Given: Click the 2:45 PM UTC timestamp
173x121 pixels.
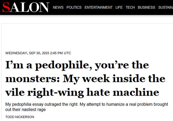Looking at the screenshot, I should point(61,53).
